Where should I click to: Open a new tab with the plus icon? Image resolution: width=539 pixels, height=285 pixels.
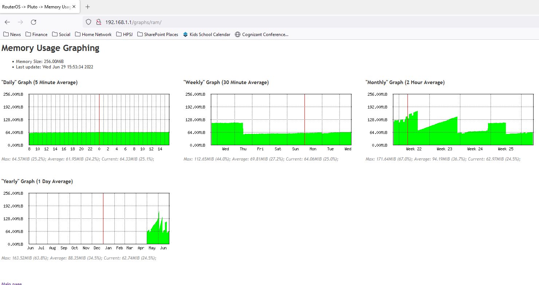(x=87, y=7)
